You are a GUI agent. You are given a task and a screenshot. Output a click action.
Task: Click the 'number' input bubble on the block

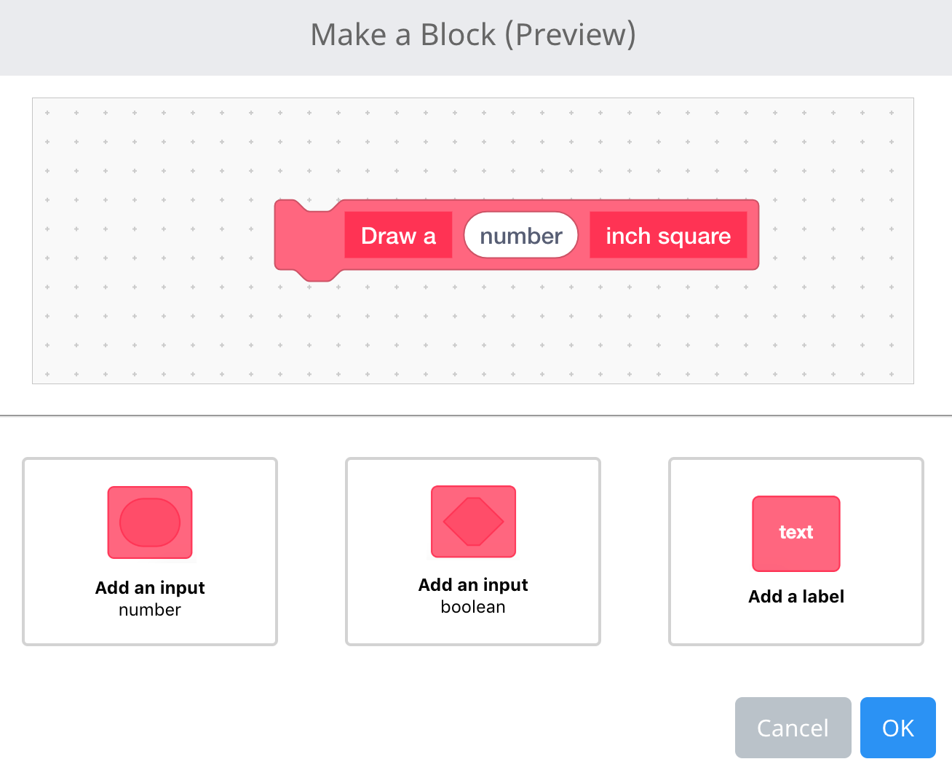coord(520,234)
